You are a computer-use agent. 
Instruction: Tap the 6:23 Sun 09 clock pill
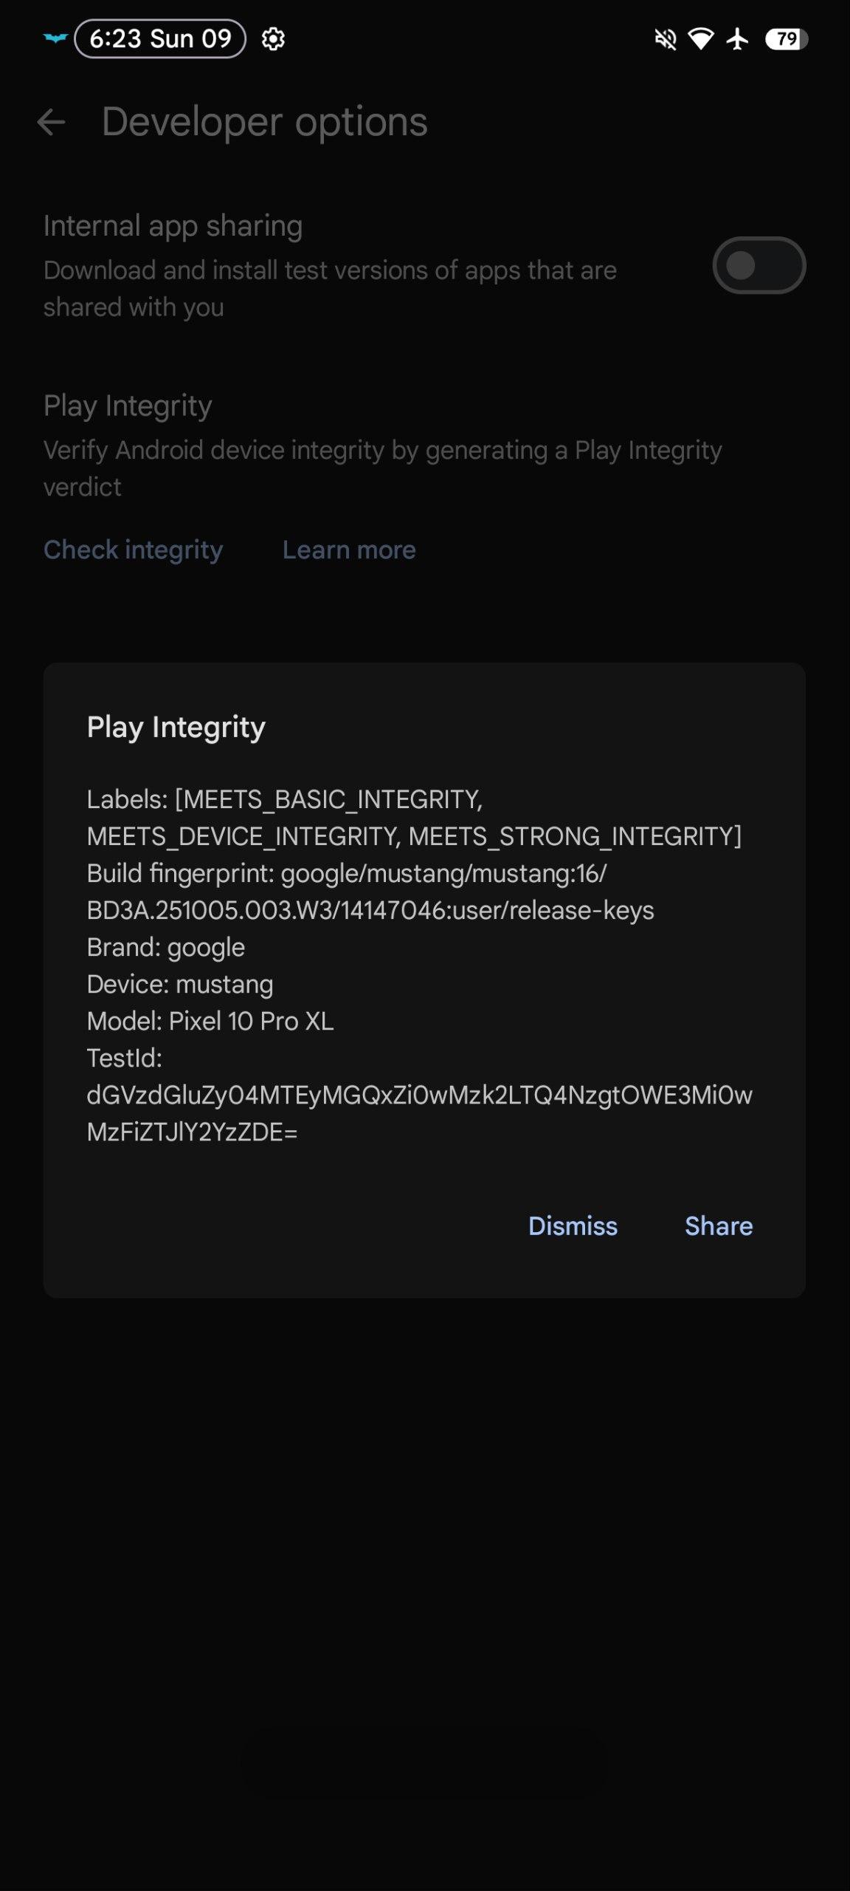tap(160, 38)
